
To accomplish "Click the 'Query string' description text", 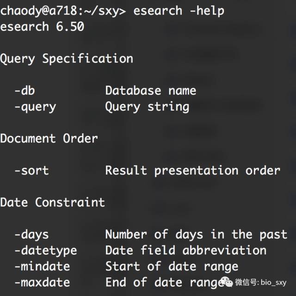I will 147,107.
